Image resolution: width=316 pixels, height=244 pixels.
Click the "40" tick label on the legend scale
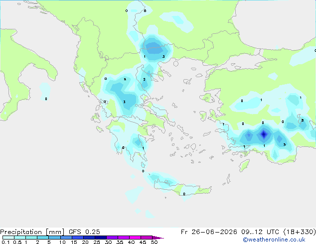click(131, 242)
